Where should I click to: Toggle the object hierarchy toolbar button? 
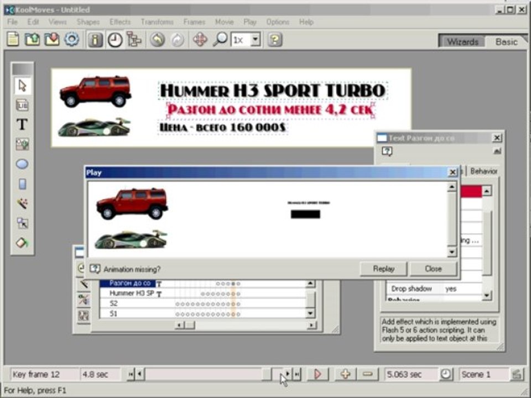pyautogui.click(x=134, y=39)
